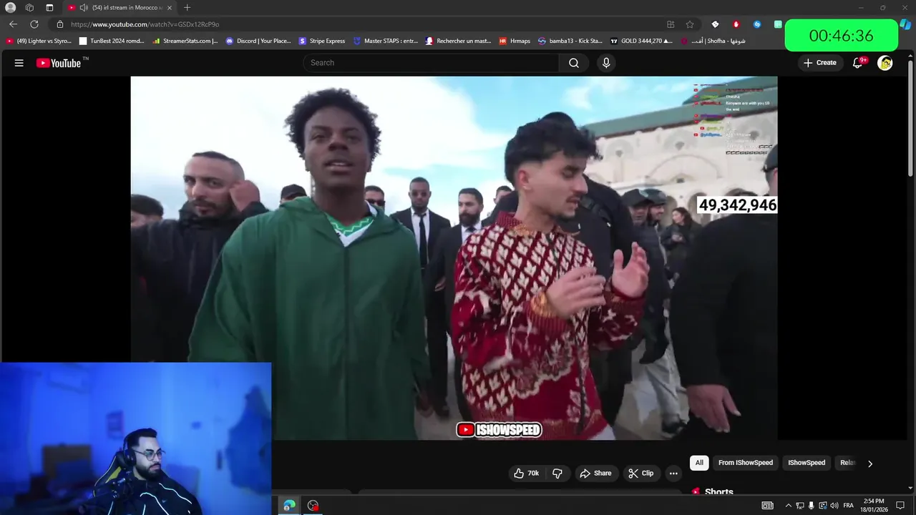Toggle the vertical tabs icon
Screen dimensions: 916x515
[49, 8]
